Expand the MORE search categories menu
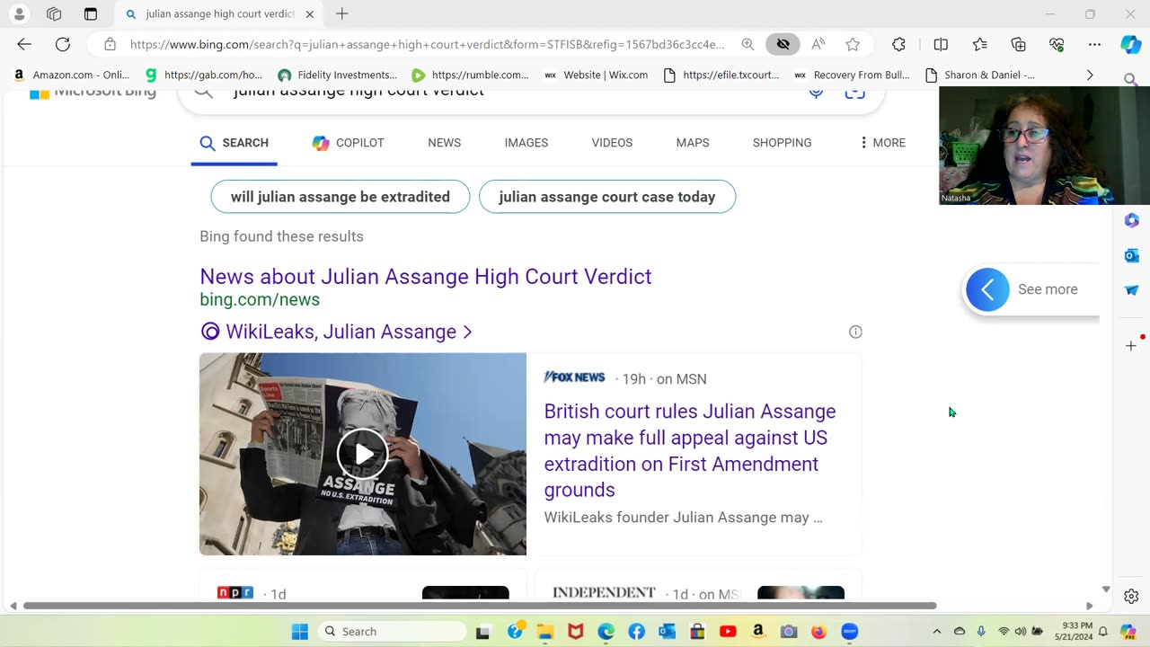Image resolution: width=1150 pixels, height=647 pixels. (x=882, y=143)
